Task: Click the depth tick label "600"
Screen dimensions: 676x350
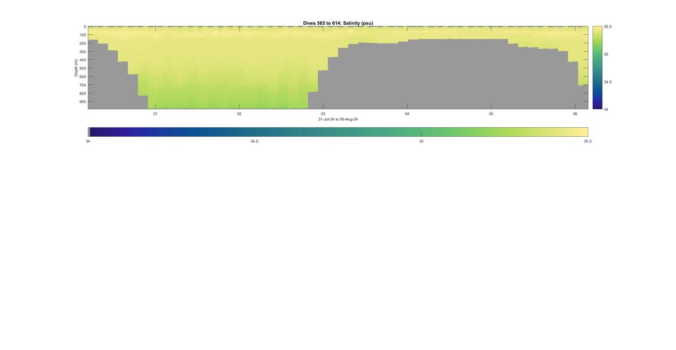Action: (x=82, y=77)
